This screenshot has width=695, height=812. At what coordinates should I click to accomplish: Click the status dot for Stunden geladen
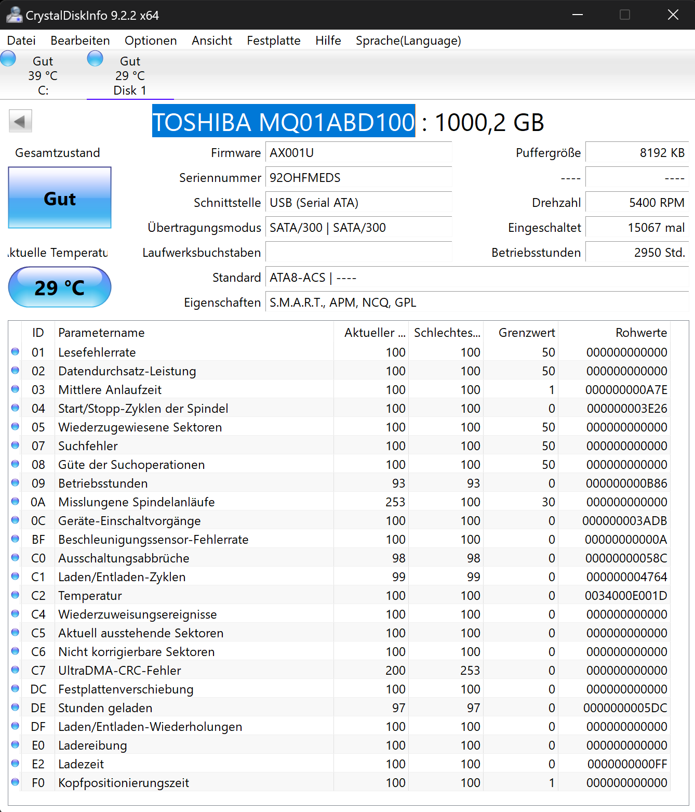coord(15,708)
